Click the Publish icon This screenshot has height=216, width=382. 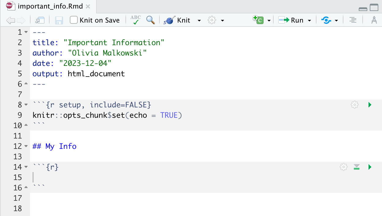tap(326, 20)
